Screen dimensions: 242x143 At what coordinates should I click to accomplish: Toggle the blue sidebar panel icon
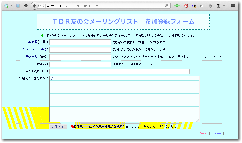[18, 6]
